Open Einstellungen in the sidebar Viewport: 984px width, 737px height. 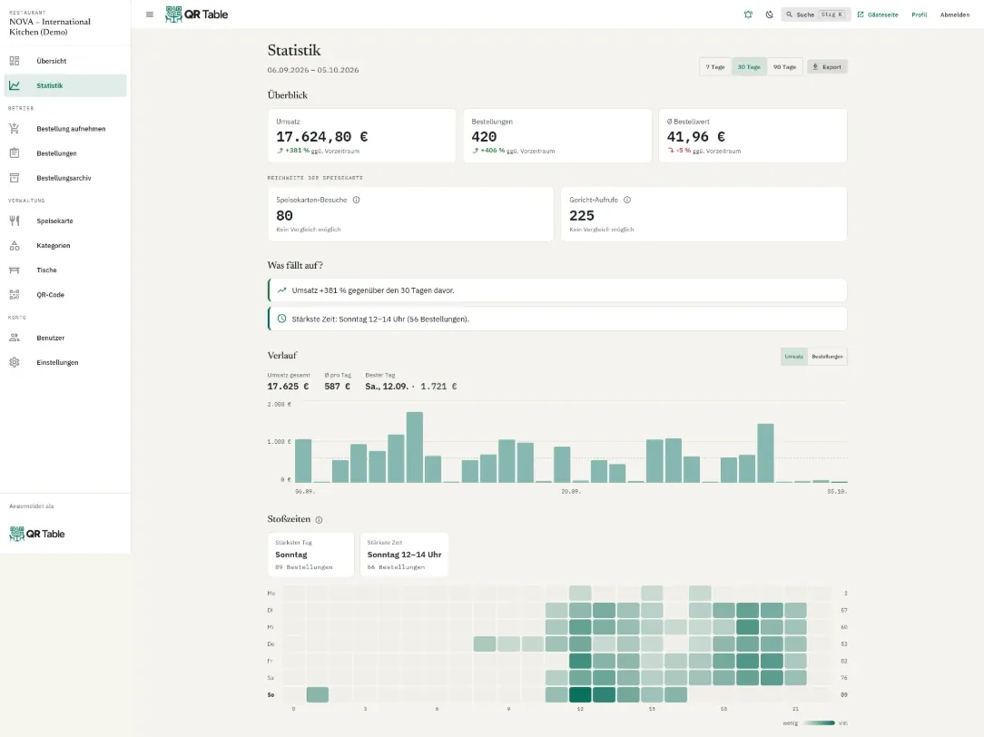65,362
